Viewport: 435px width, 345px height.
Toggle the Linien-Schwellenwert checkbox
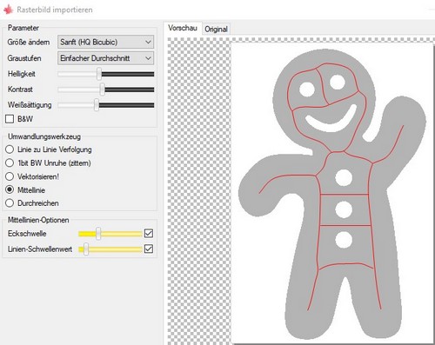click(x=149, y=249)
